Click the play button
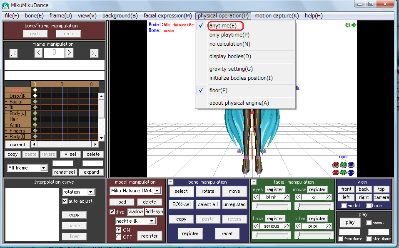This screenshot has height=248, width=399. 350,222
